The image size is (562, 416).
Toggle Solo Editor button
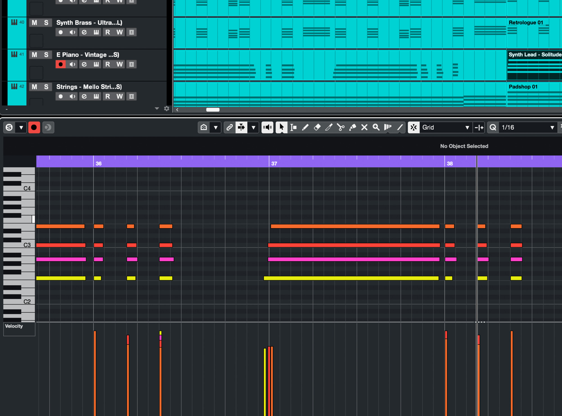click(9, 128)
